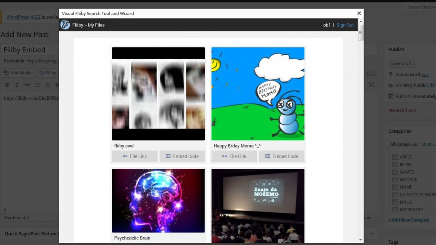Click the Psychedelic Brain title

pos(132,238)
